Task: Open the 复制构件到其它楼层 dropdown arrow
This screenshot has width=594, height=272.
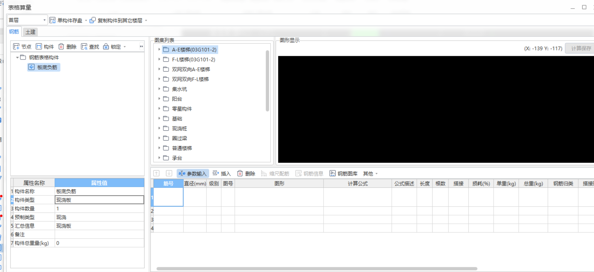Action: click(146, 20)
